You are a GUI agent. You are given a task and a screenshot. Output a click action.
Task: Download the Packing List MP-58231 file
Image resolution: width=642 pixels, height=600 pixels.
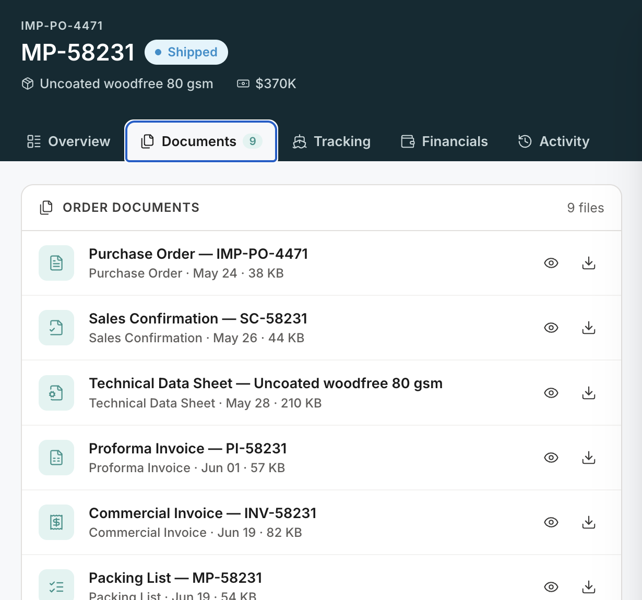pos(589,587)
